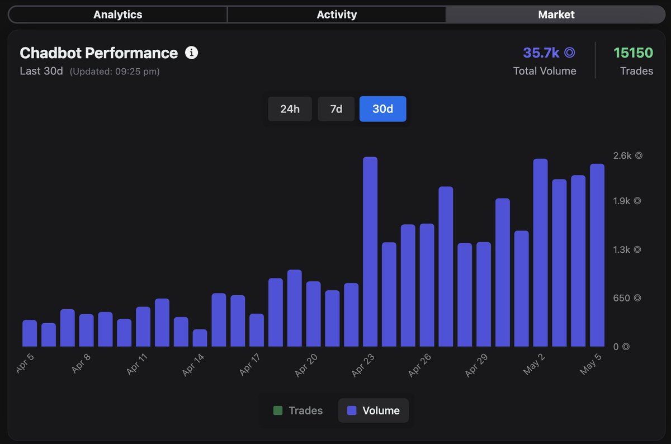Image resolution: width=671 pixels, height=444 pixels.
Task: Click the purple Volume legend square
Action: 352,410
